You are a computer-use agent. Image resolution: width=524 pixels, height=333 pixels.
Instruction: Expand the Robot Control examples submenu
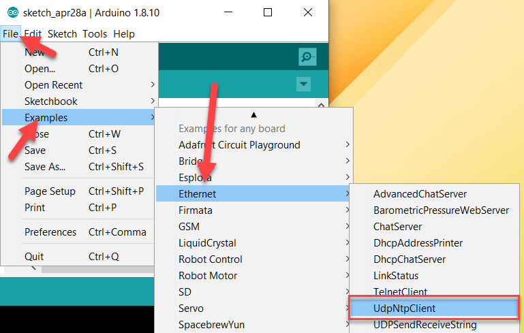254,259
